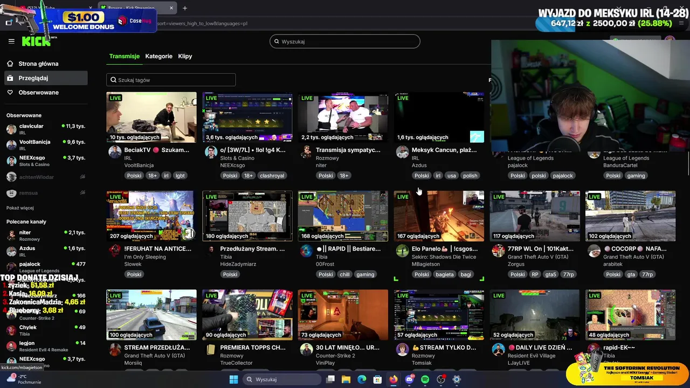The image size is (690, 388).
Task: Select bagieta tag on Sekiro stream
Action: tap(445, 274)
